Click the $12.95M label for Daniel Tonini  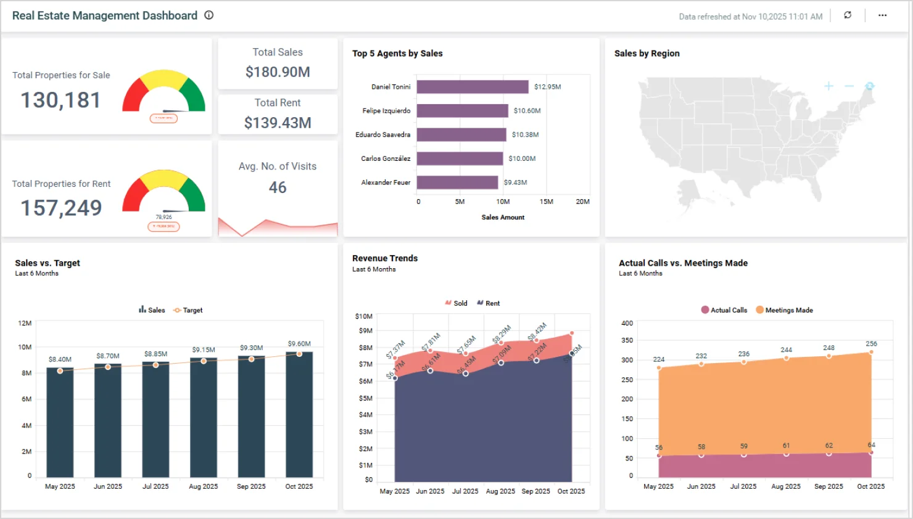click(548, 87)
